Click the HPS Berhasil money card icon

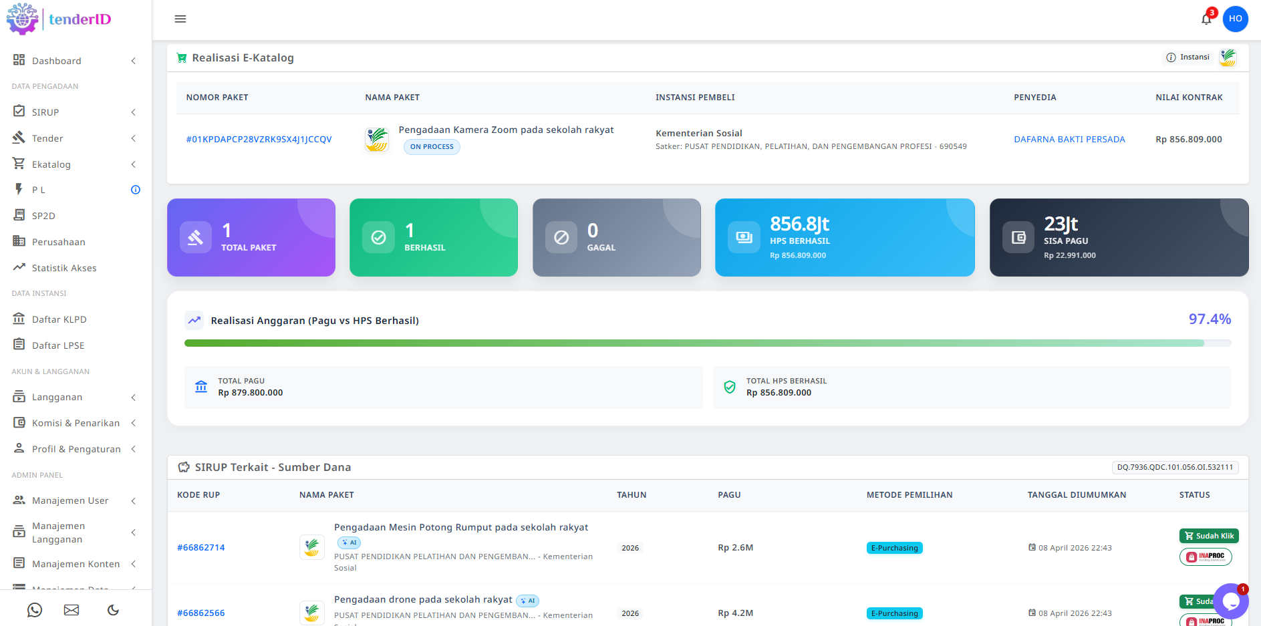coord(744,237)
